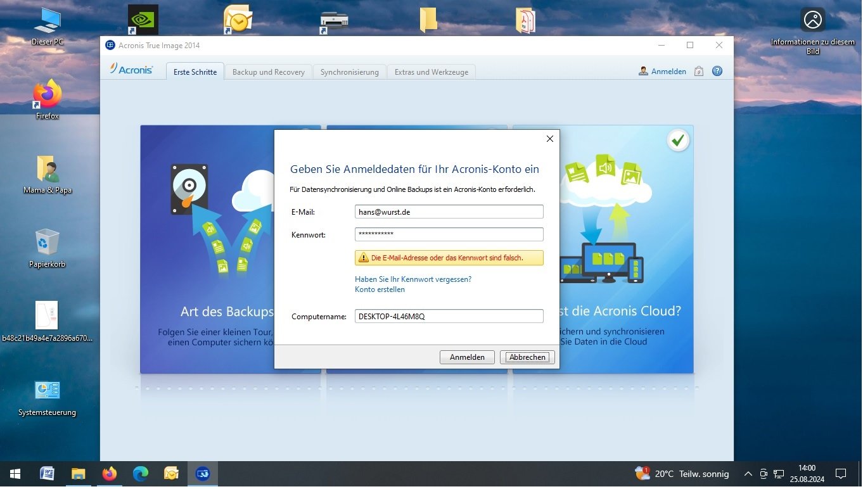The width and height of the screenshot is (863, 489).
Task: Click the dialog heading about Acronis-Konto
Action: (414, 169)
